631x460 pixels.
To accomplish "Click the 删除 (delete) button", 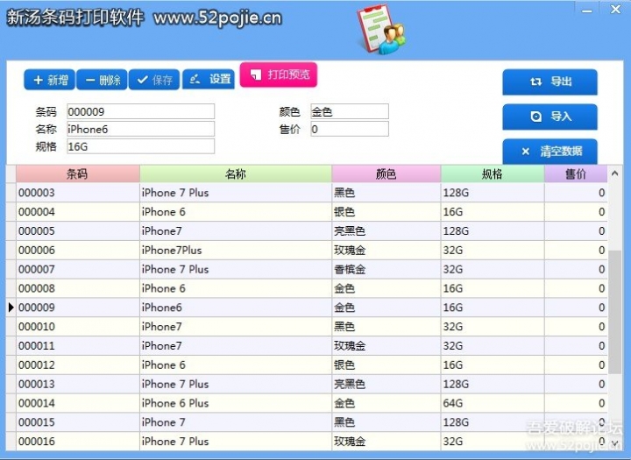I will tap(102, 80).
